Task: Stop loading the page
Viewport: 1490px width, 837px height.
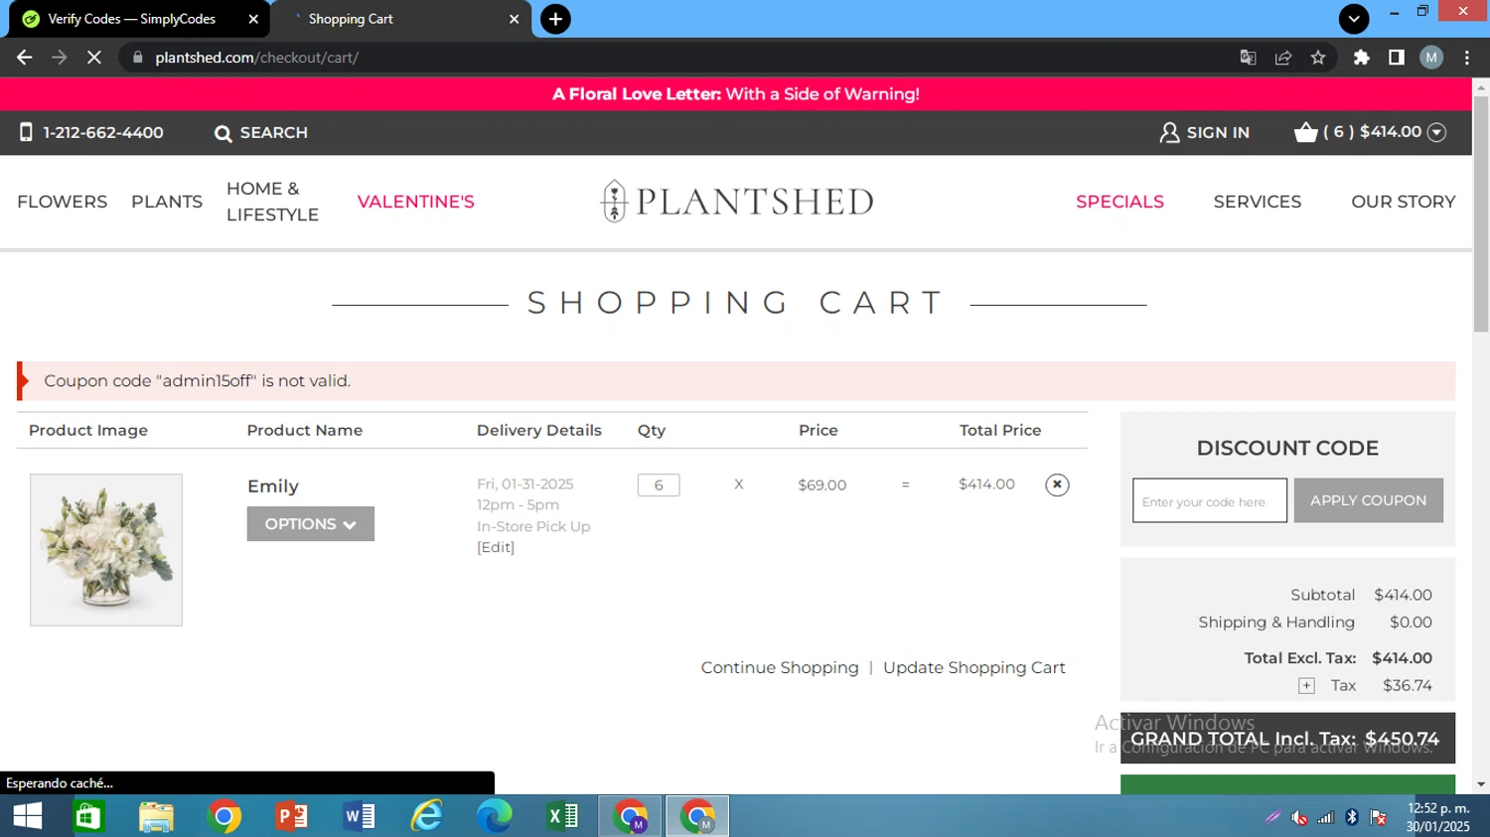Action: 94,58
